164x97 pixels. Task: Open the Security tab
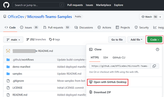tap(142, 27)
